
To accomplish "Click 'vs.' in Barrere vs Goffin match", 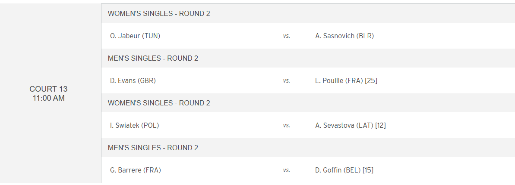I will 287,170.
